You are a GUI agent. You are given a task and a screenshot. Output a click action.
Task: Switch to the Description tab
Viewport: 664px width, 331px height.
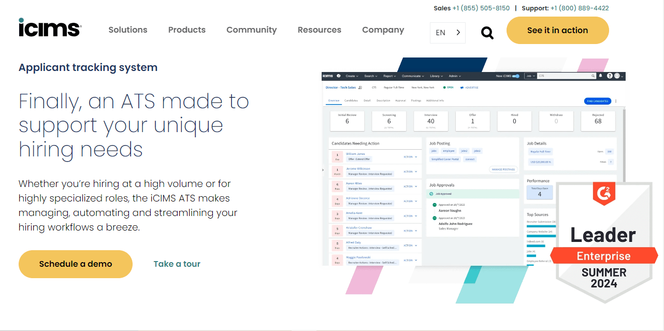coord(383,100)
